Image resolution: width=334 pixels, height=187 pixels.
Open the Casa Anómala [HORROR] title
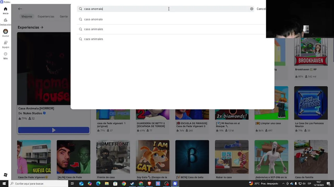(36, 108)
